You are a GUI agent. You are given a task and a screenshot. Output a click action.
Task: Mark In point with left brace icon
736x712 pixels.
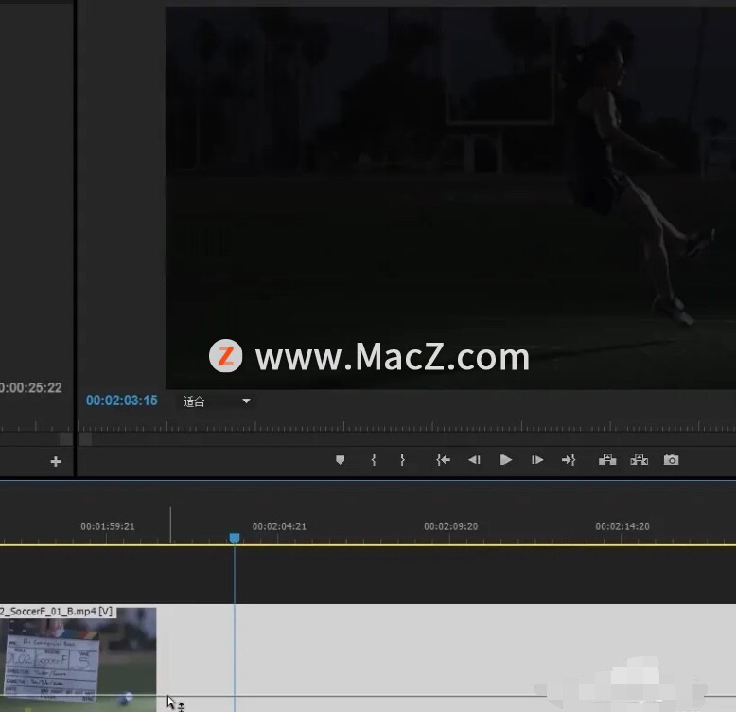click(374, 460)
